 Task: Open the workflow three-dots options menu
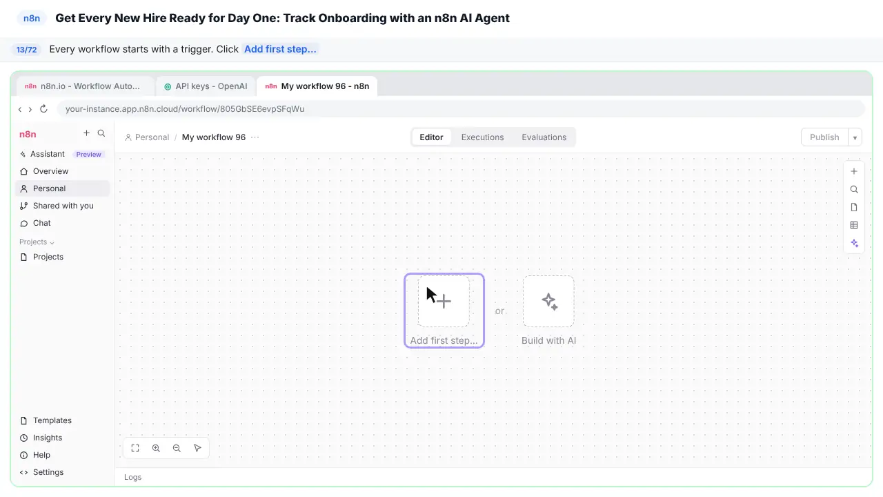point(255,137)
